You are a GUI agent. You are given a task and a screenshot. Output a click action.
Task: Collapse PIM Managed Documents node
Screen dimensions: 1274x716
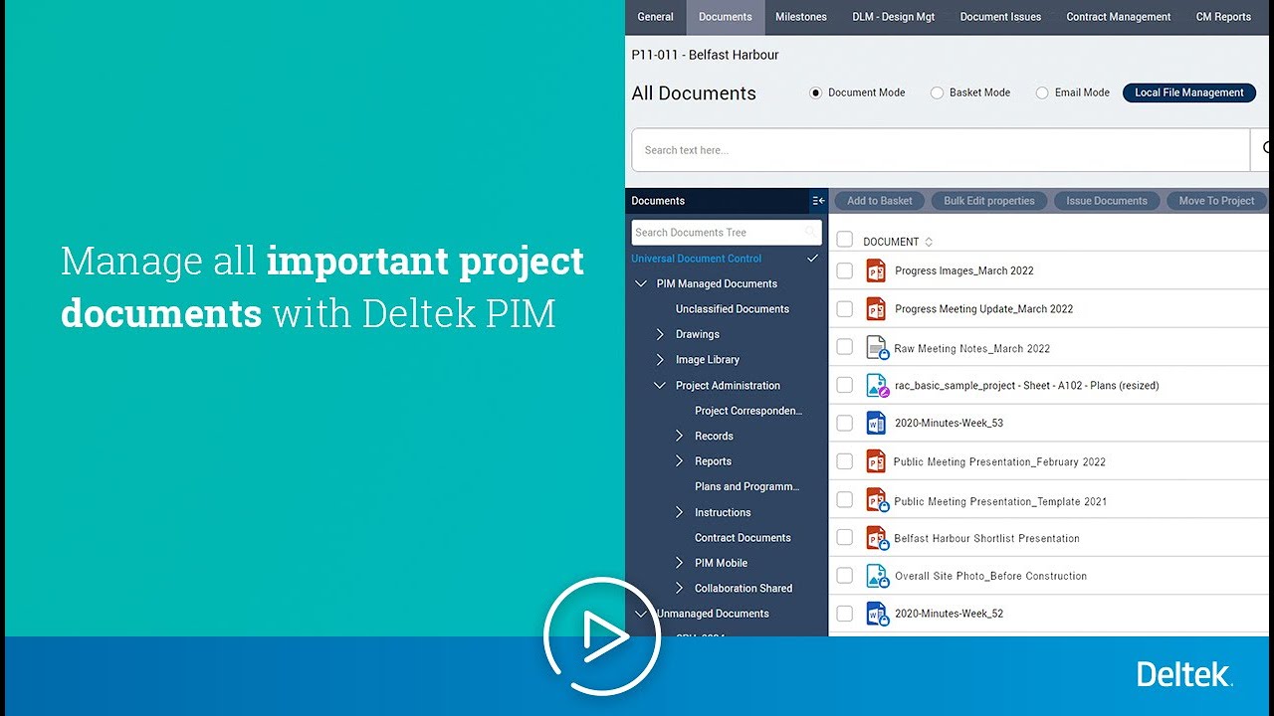[641, 283]
